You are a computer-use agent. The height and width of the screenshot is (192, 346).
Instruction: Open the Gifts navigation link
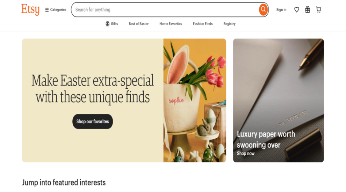point(111,24)
